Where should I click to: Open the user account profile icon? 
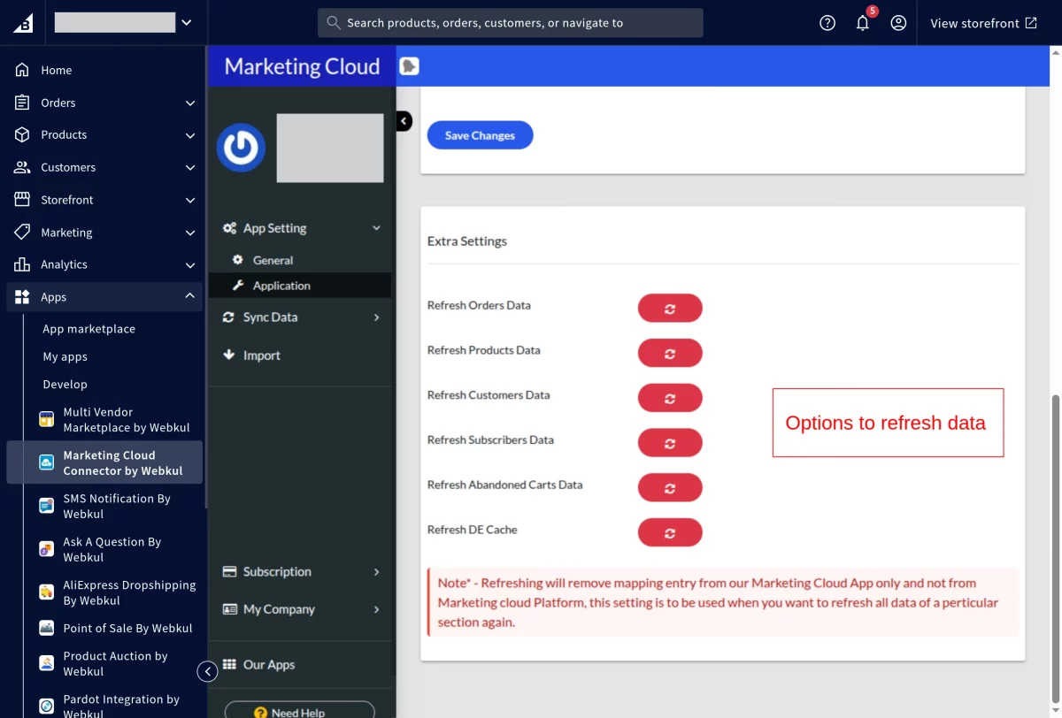coord(898,23)
